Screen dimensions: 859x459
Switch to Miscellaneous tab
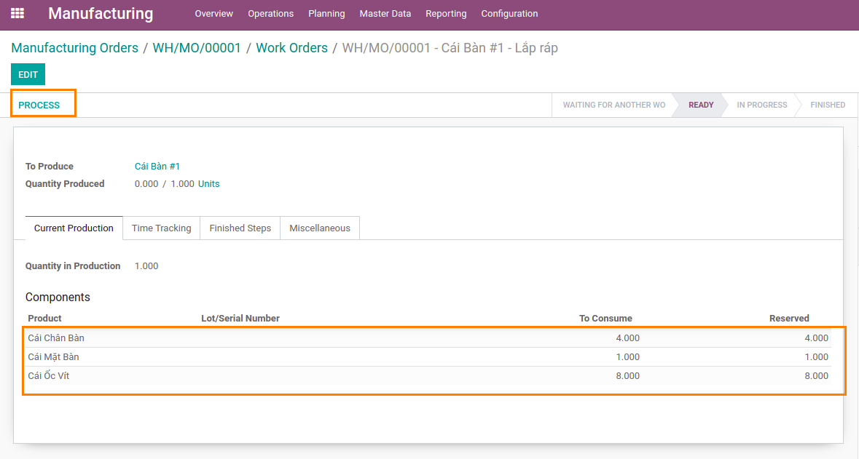click(320, 228)
